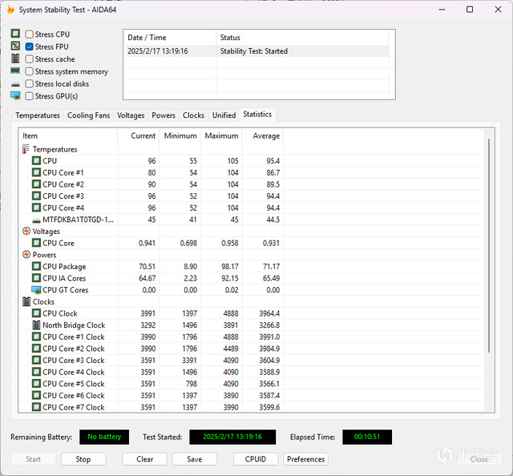Image resolution: width=513 pixels, height=476 pixels.
Task: Click the CPU chip icon beside Stress CPU
Action: click(15, 34)
